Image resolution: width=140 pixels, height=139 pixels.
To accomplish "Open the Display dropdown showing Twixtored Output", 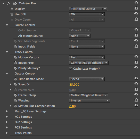I will (x=88, y=9).
